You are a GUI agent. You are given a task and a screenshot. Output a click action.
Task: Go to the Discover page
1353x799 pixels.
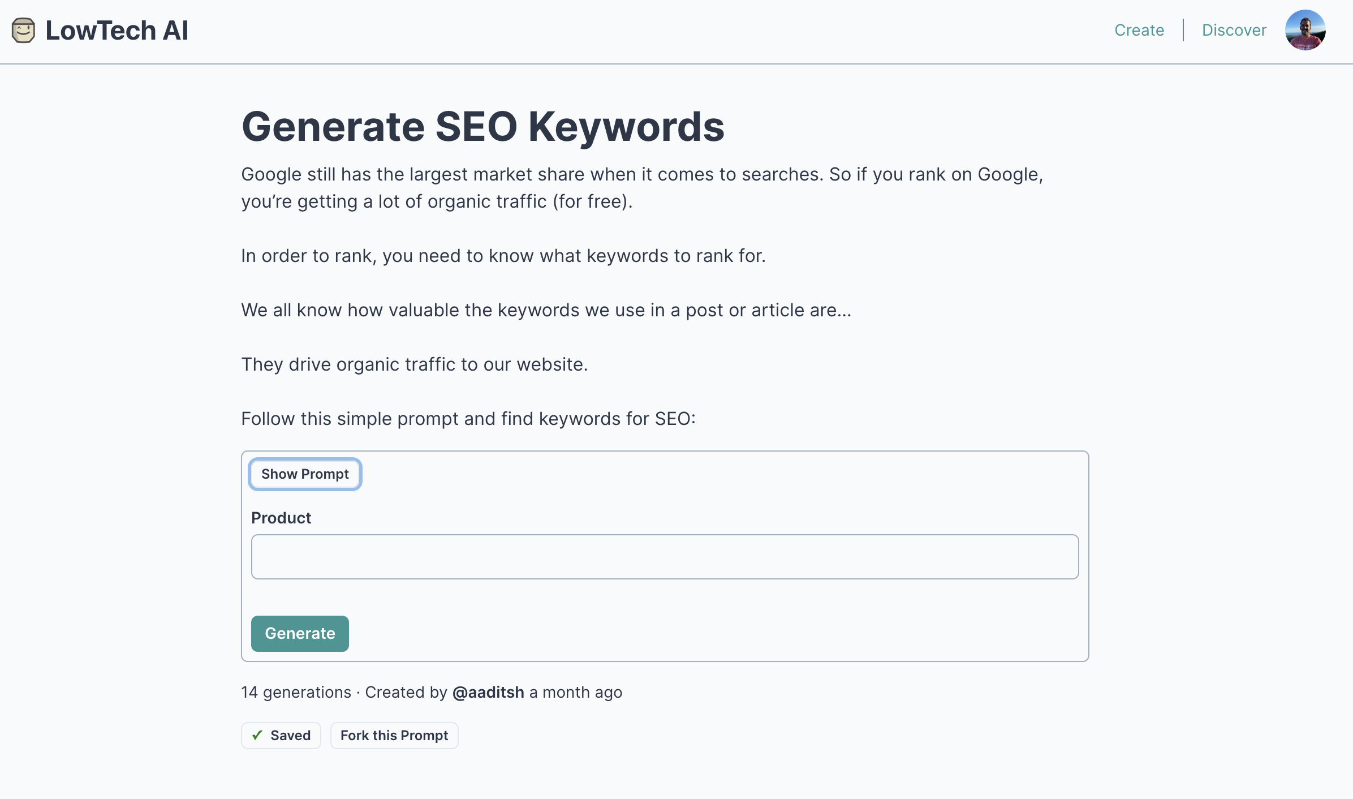[1234, 30]
